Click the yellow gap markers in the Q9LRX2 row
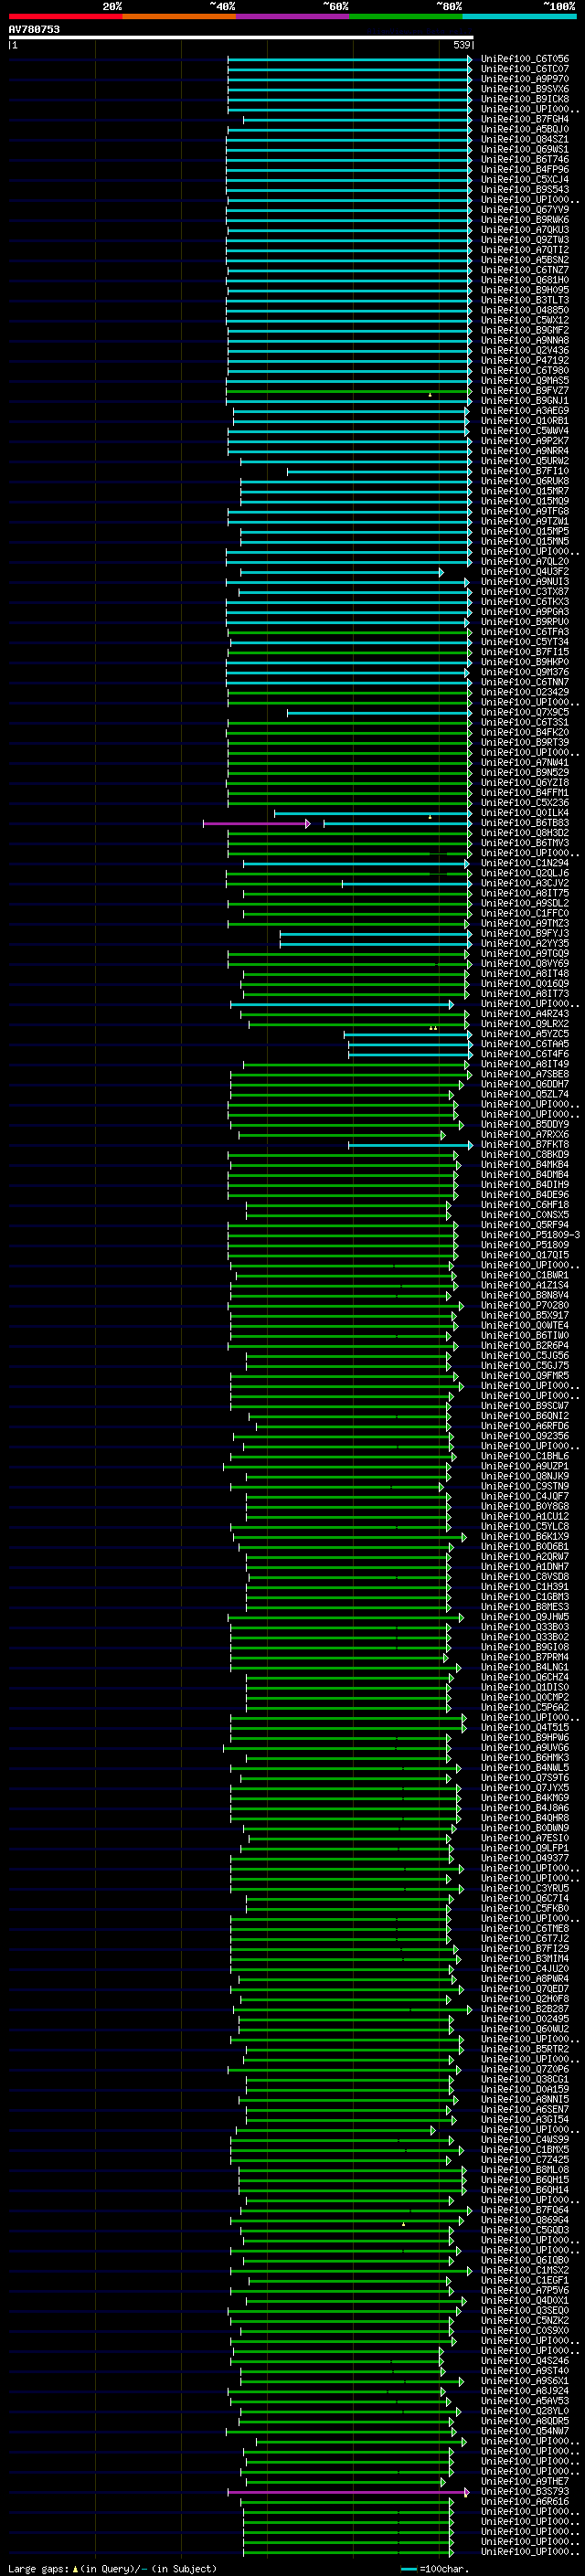The image size is (585, 2576). pos(433,1028)
